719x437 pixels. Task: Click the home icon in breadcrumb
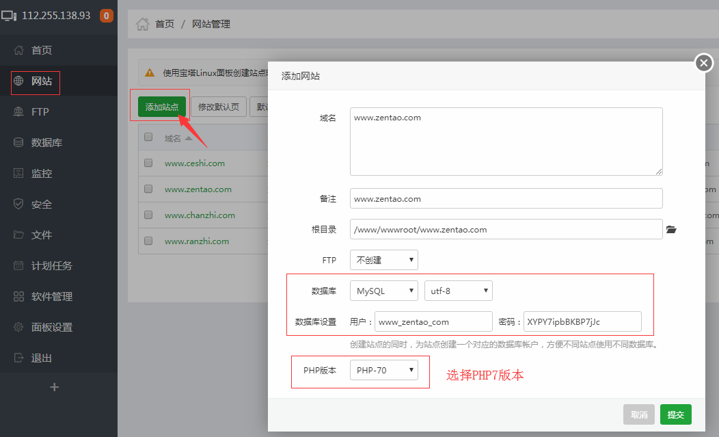tap(142, 24)
